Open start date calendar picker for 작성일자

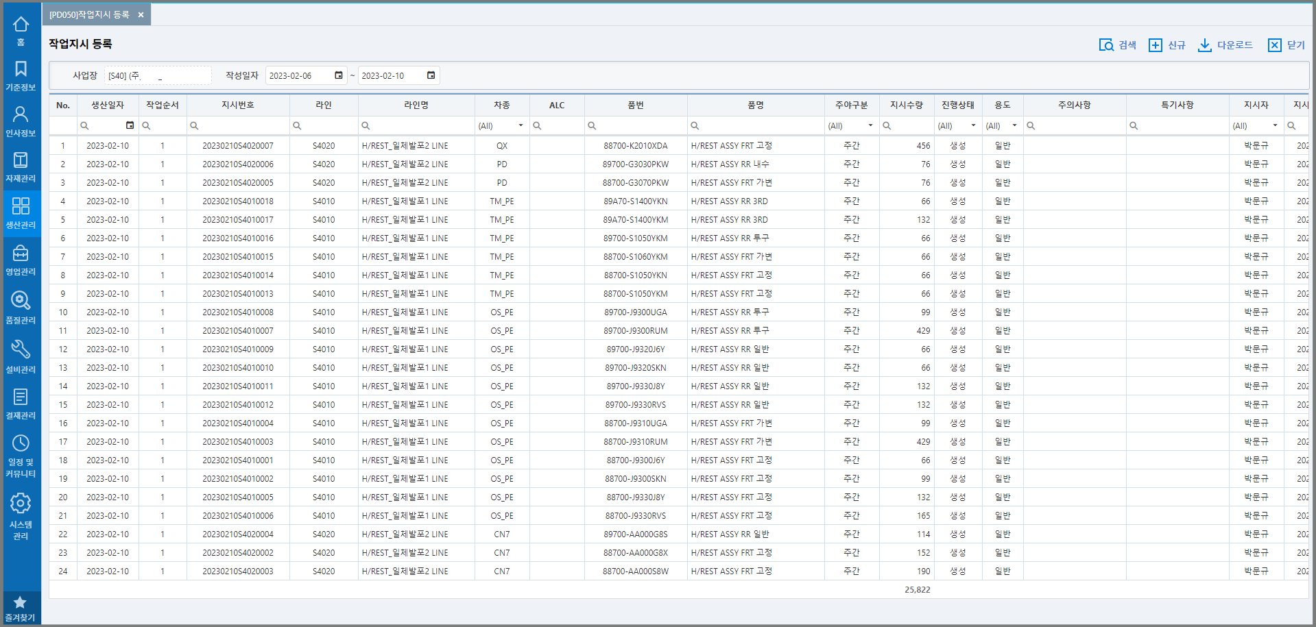coord(339,75)
